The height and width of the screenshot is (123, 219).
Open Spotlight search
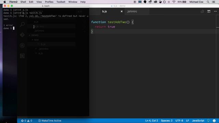[208, 2]
